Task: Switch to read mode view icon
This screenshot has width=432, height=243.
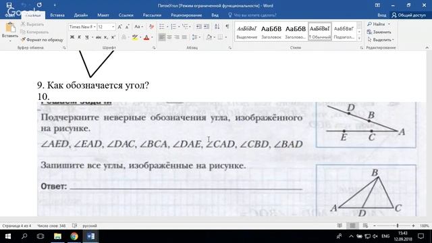Action: (x=340, y=225)
